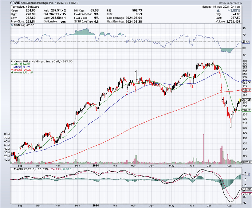Click the Bid quote 267.31 x 15
The width and height of the screenshot is (252, 208).
pos(57,14)
